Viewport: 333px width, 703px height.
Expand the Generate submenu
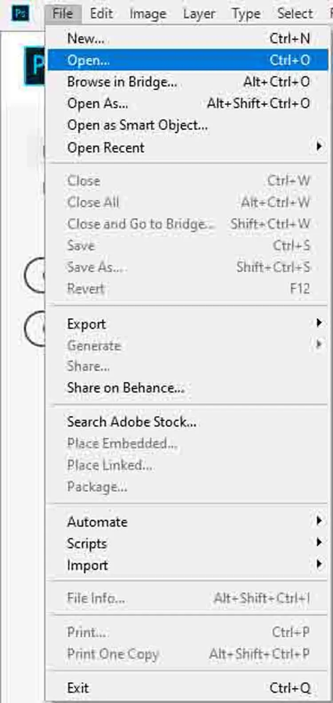pyautogui.click(x=94, y=345)
